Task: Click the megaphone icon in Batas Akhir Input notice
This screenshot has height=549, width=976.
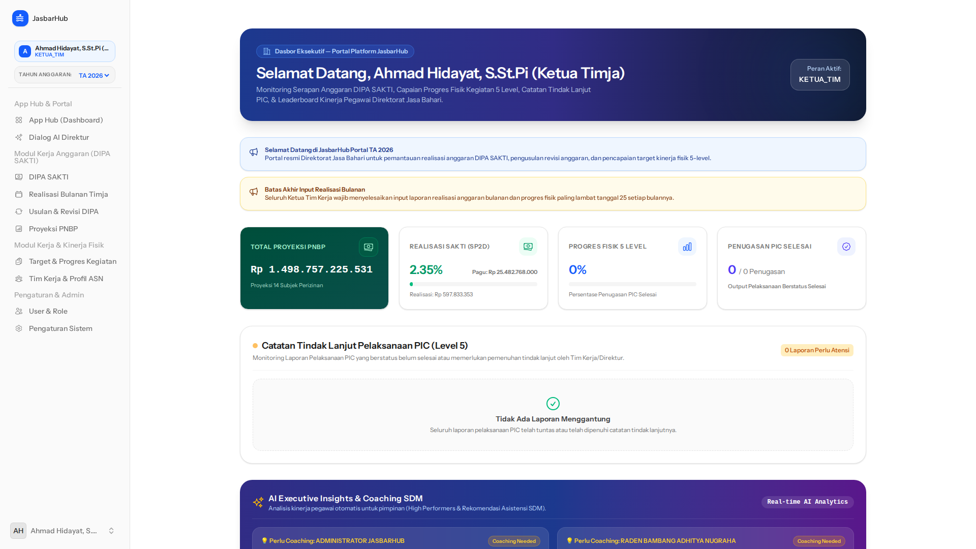Action: click(x=254, y=192)
